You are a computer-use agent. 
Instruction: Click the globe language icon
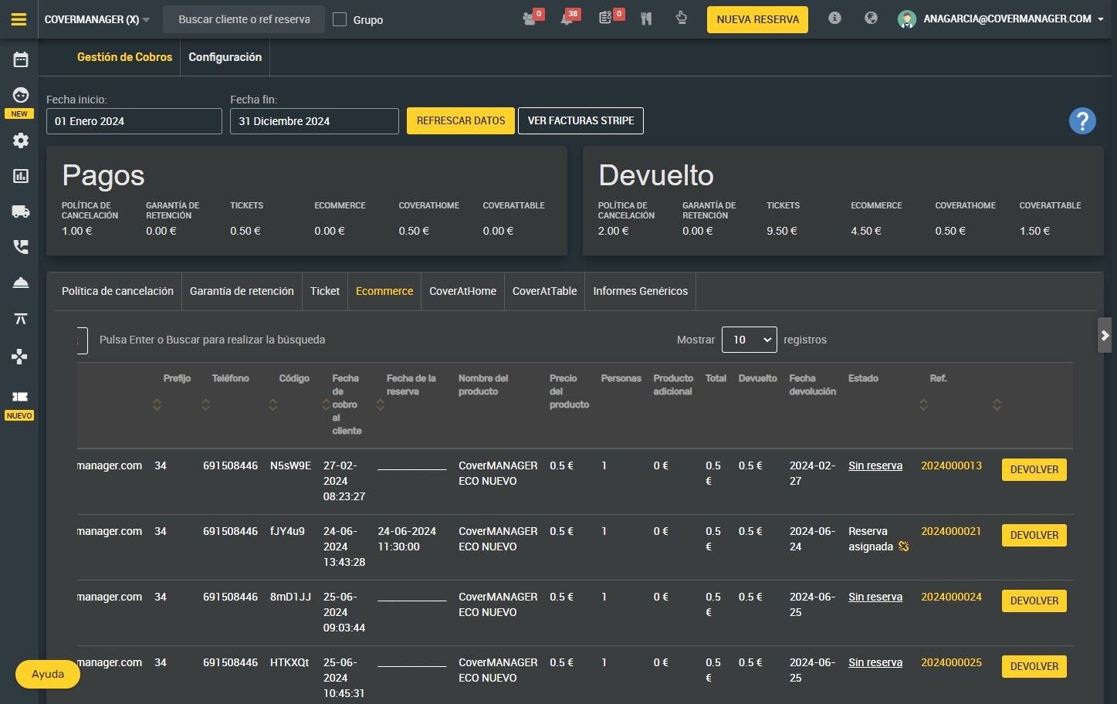pos(871,19)
